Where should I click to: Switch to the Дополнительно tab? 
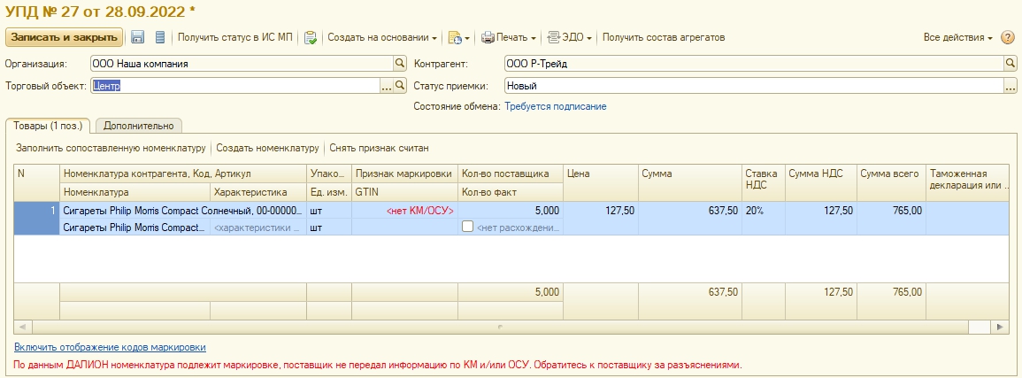coord(137,126)
